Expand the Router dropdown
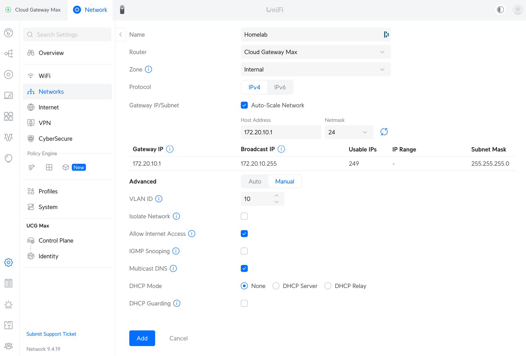526x356 pixels. point(315,52)
